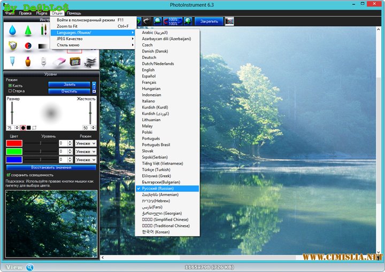Viewport: 385px width, 272px height.
Task: Select the green cone Sharpen tool
Action: [27, 30]
